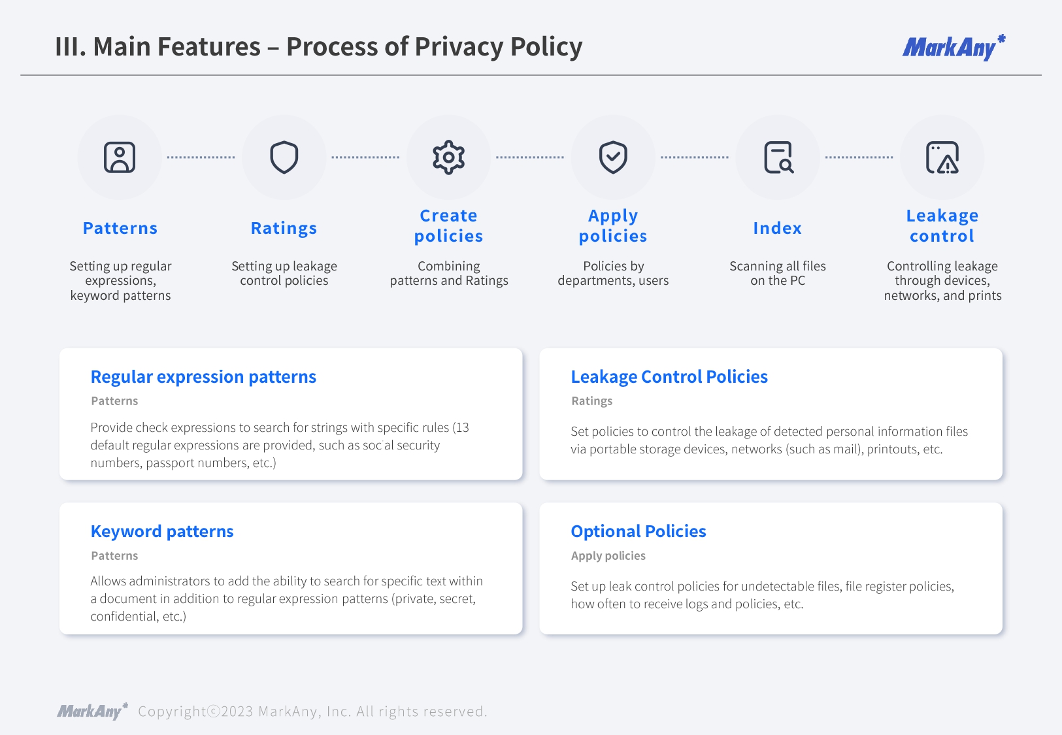
Task: Click the Patterns person profile icon
Action: click(x=120, y=157)
